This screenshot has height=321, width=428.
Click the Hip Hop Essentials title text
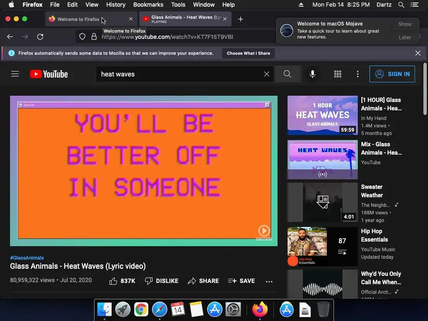coord(374,235)
